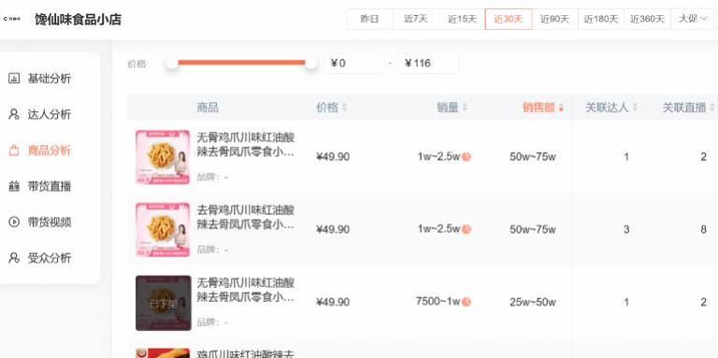This screenshot has height=358, width=718.
Task: Open first 无骨鸡爪川味红油酸辣 product title link
Action: click(246, 145)
